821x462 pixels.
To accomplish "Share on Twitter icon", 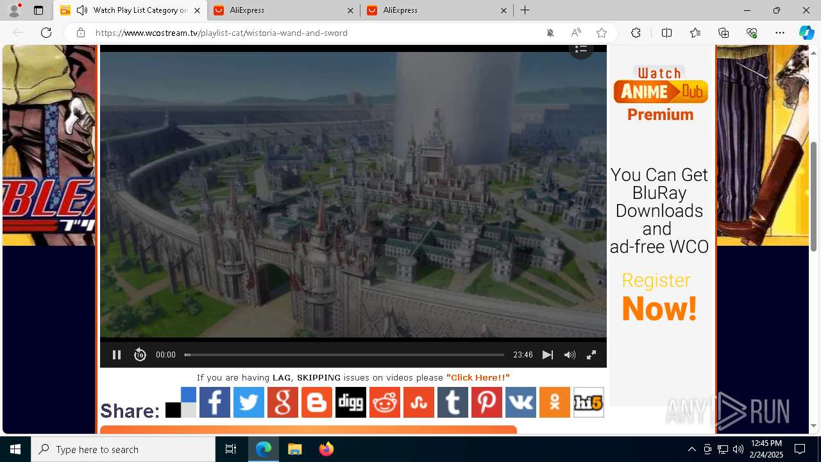I will click(249, 403).
